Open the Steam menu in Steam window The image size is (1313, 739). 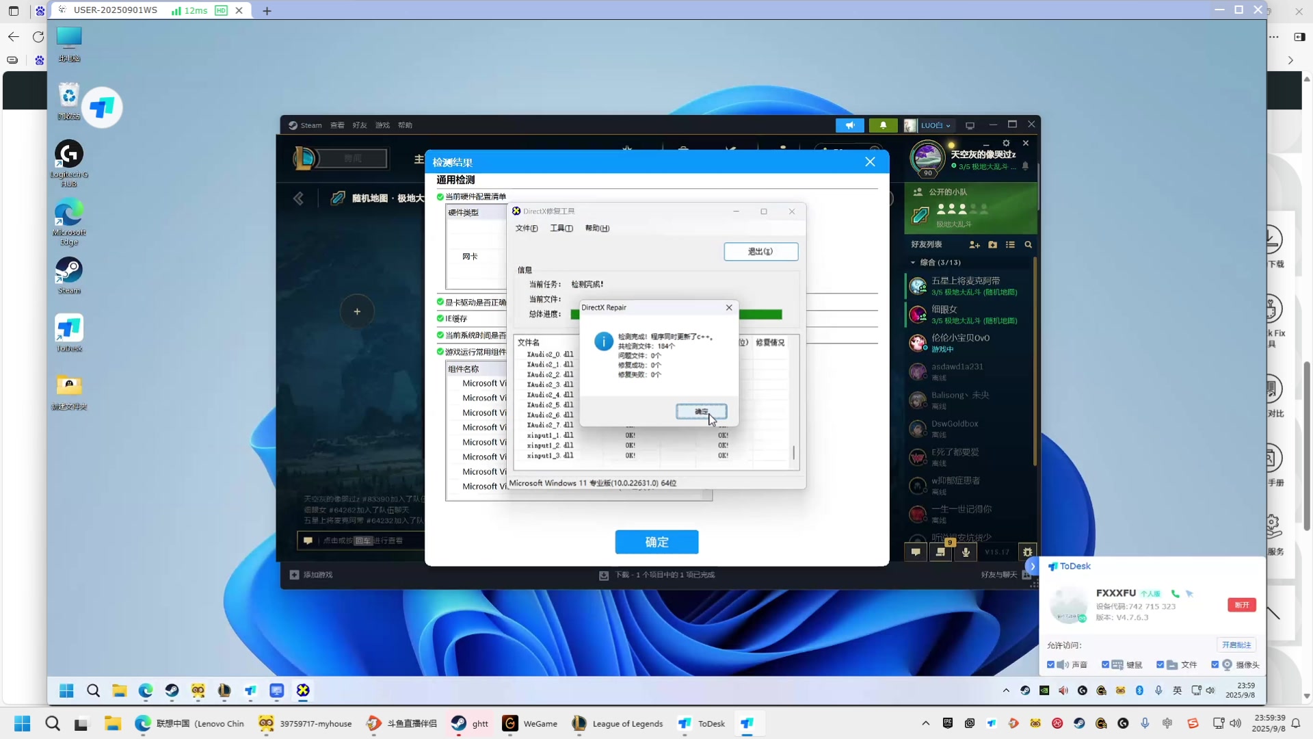[305, 125]
